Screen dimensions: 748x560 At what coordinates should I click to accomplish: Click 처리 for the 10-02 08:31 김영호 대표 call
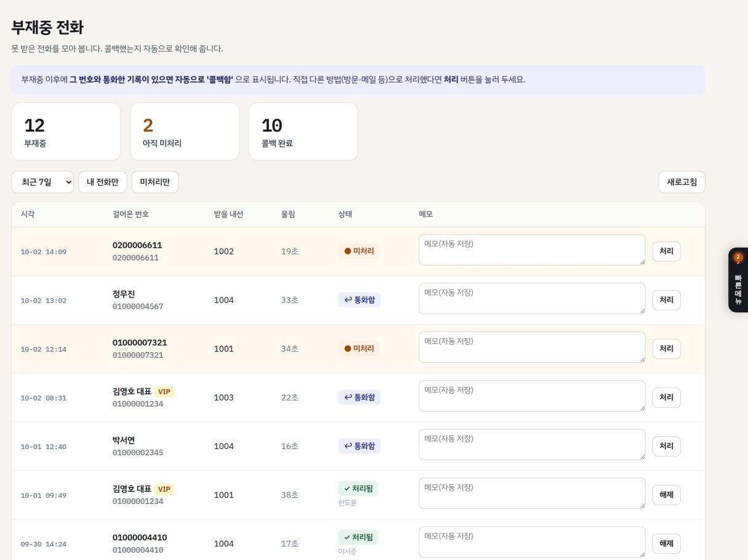(666, 397)
